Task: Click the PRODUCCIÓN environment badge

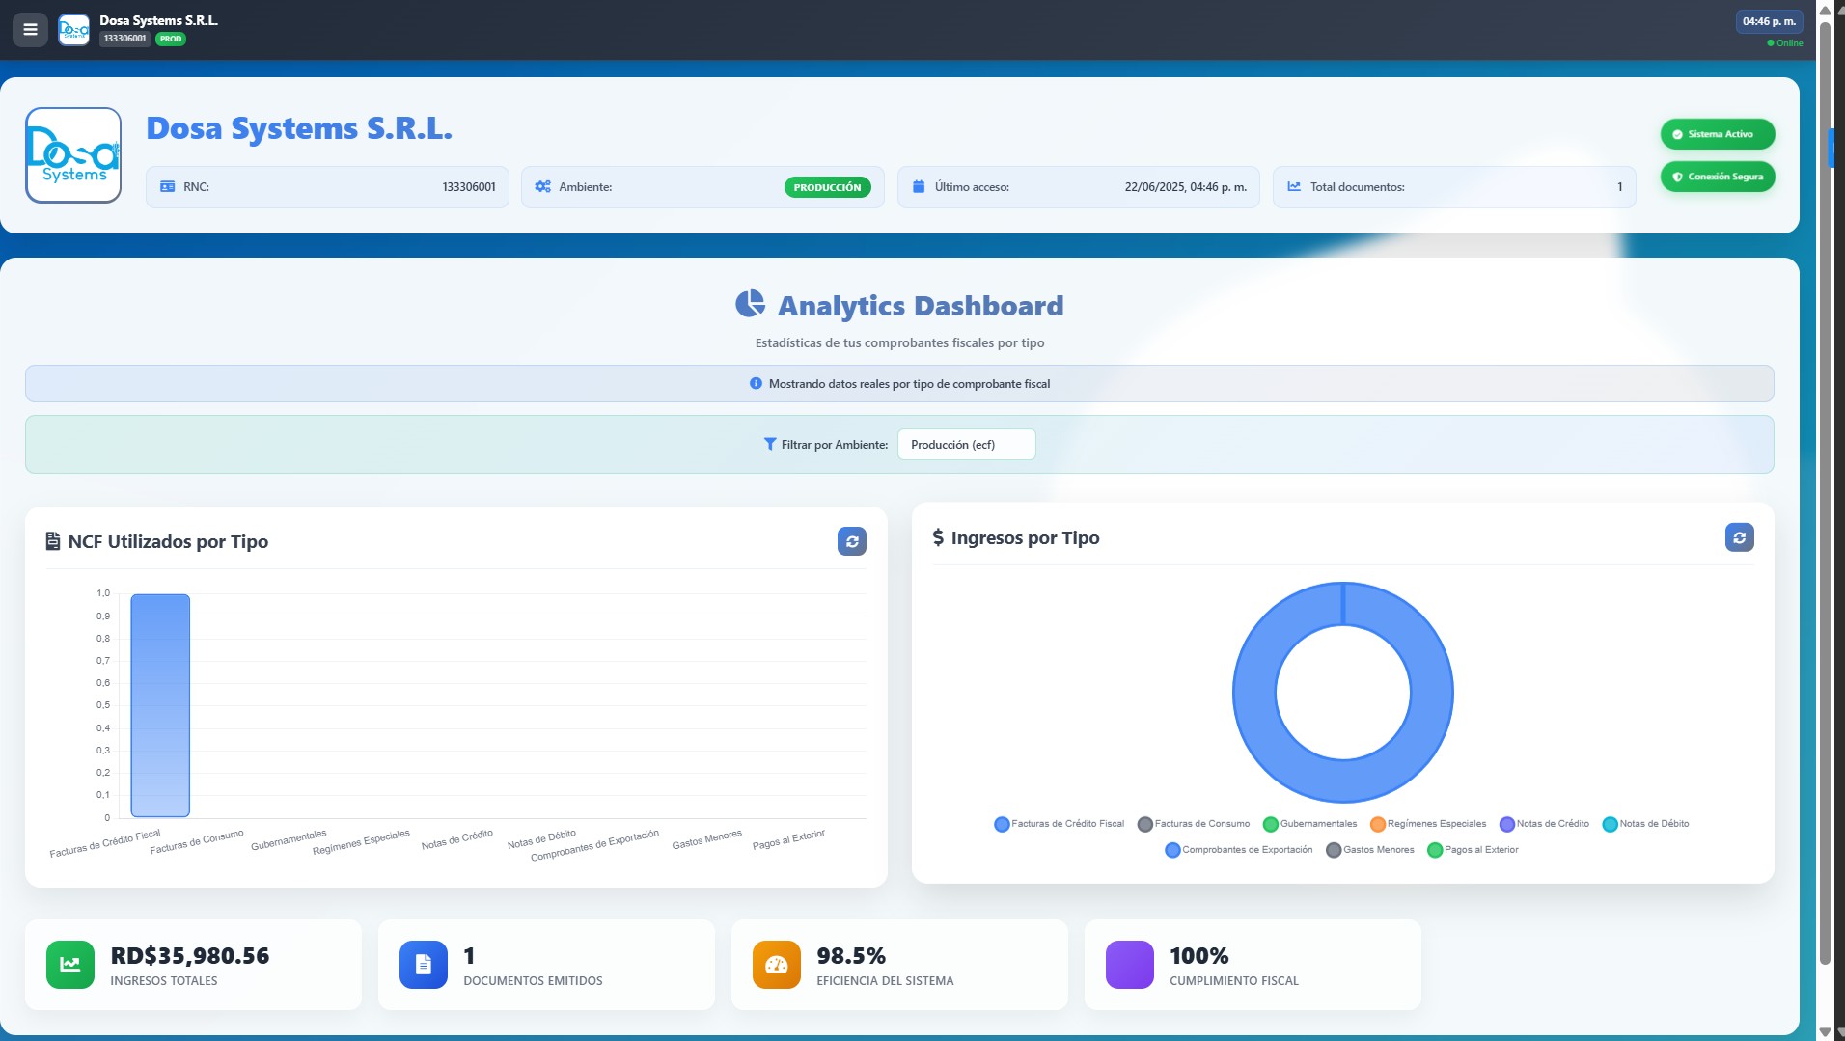Action: click(827, 187)
